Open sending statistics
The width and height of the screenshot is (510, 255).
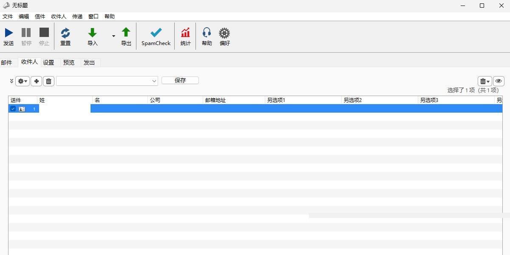coord(185,36)
